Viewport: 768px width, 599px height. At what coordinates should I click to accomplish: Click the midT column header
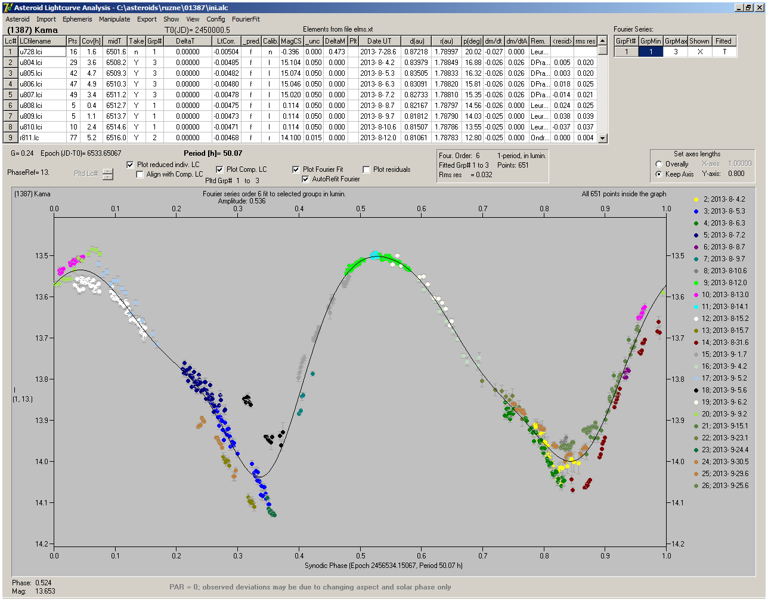coord(115,41)
